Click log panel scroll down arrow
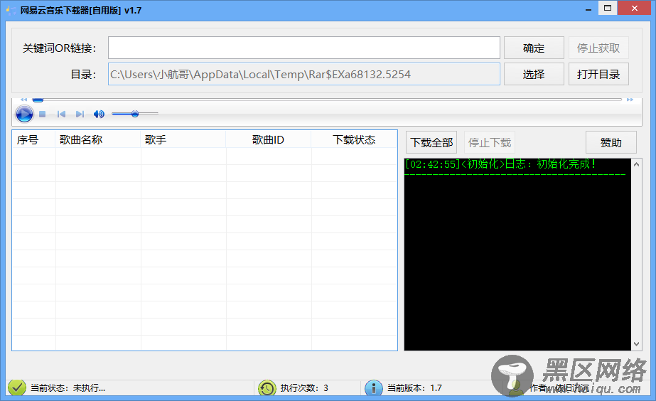 [x=636, y=344]
